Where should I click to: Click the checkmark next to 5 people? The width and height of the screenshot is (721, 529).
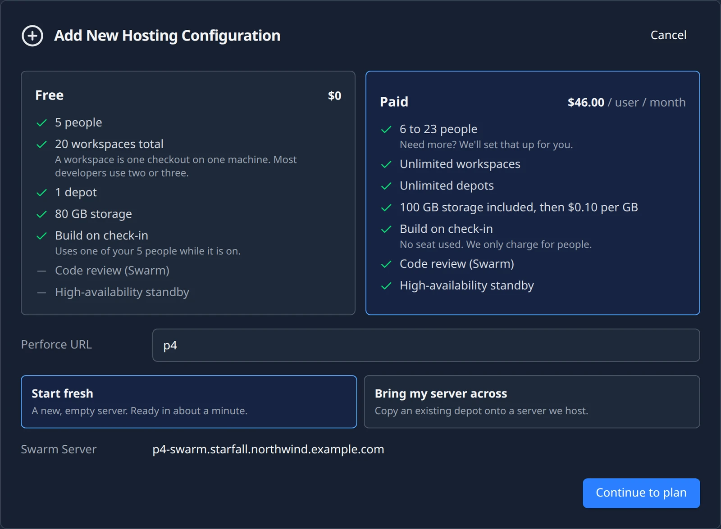tap(41, 123)
